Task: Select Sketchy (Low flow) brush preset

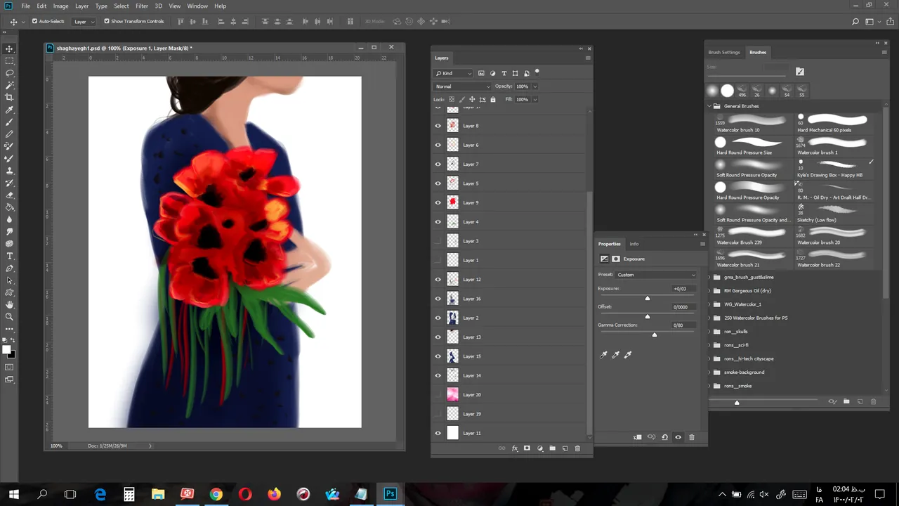Action: pos(835,214)
